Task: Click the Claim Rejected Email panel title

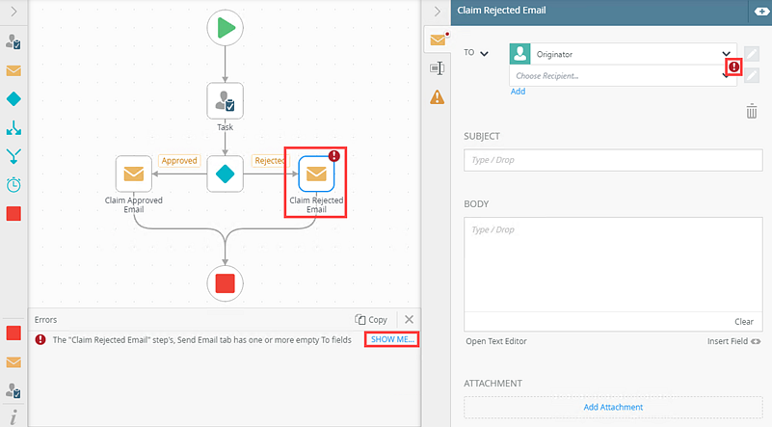Action: click(501, 11)
